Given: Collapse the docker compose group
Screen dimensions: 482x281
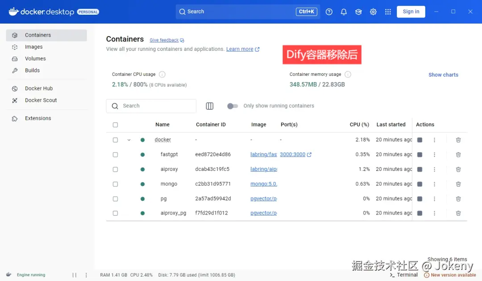Looking at the screenshot, I should 129,140.
